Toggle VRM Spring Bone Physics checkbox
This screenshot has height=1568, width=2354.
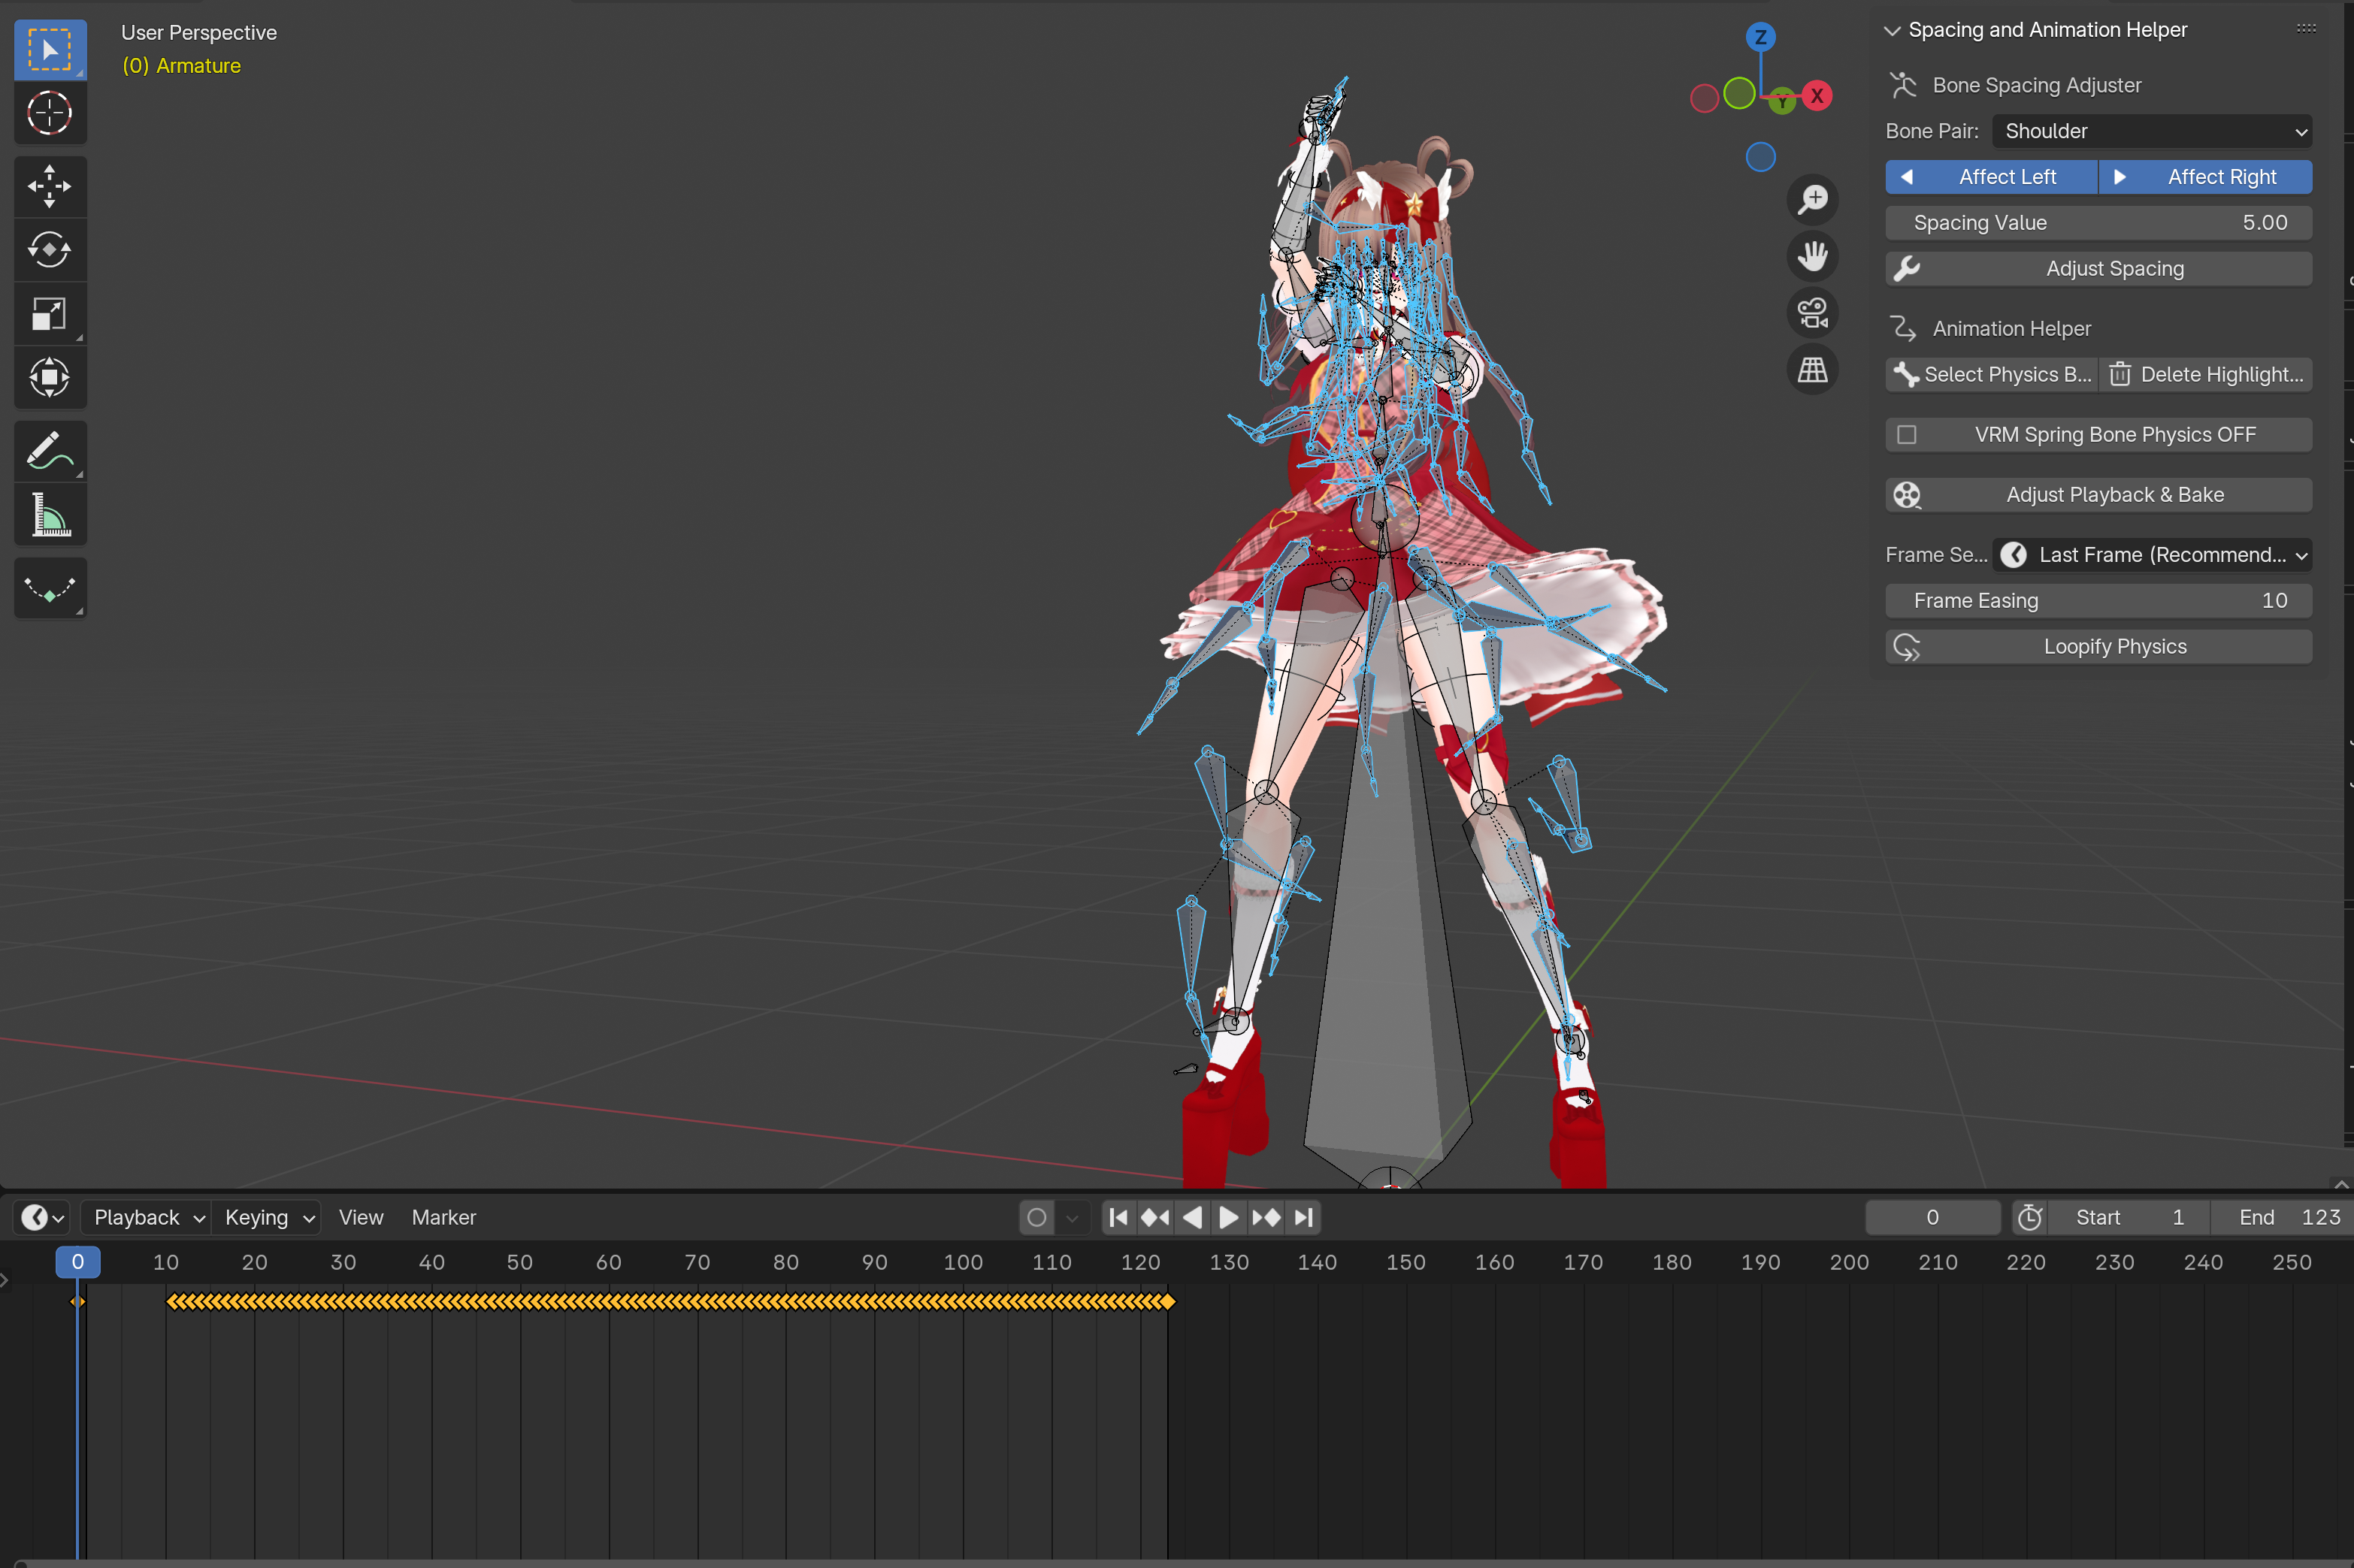1907,435
